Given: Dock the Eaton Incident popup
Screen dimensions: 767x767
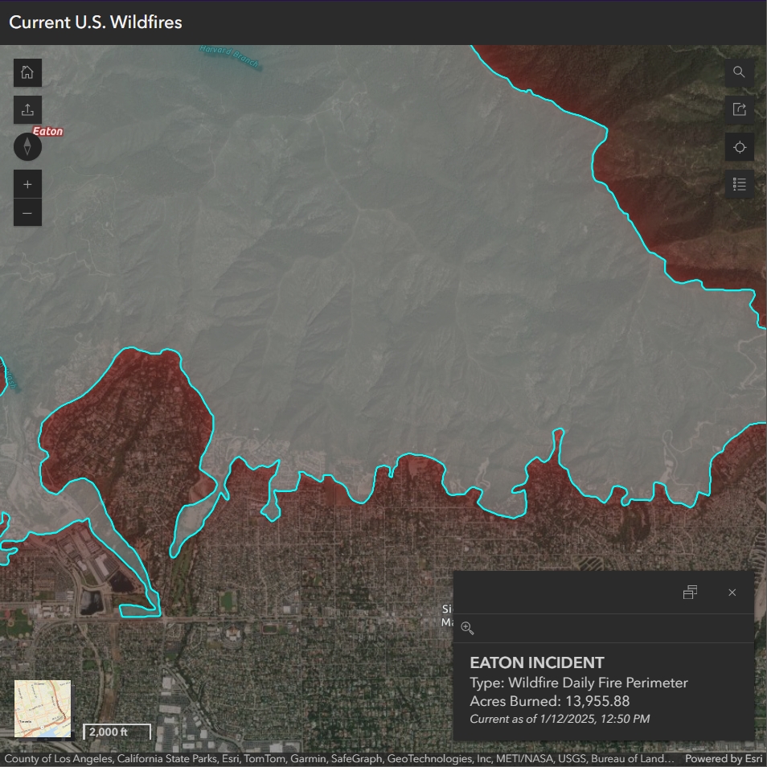Looking at the screenshot, I should tap(690, 592).
